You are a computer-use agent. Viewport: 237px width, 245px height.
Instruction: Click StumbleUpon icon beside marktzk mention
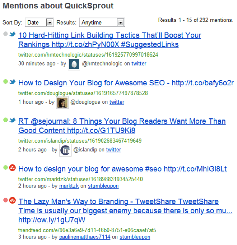point(13,168)
